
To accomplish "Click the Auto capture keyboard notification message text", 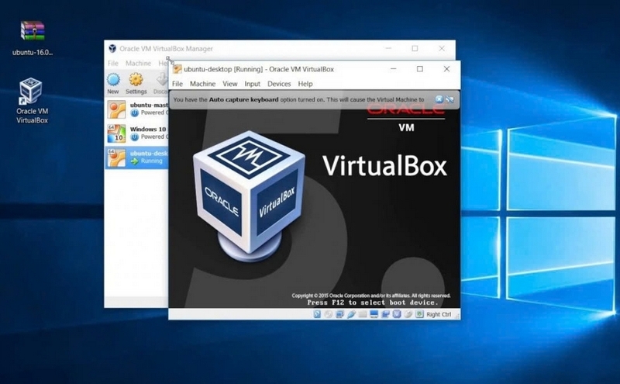I will [298, 100].
